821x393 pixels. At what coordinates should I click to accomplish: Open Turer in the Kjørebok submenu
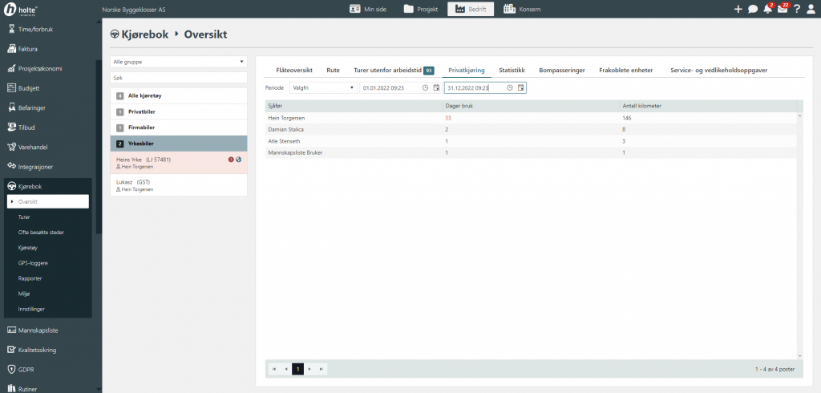[26, 217]
